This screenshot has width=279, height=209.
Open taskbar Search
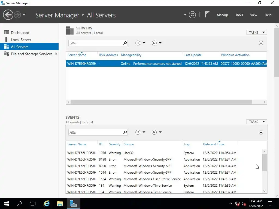click(x=20, y=204)
